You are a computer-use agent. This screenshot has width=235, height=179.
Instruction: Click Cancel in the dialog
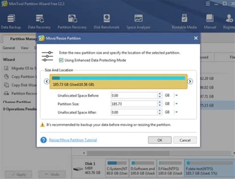pyautogui.click(x=185, y=140)
